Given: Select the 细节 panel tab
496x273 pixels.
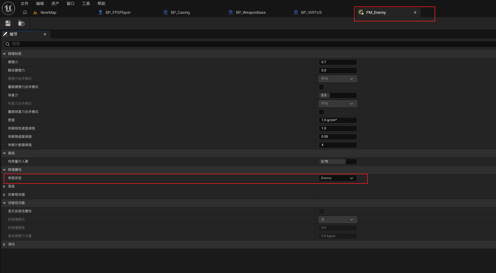Looking at the screenshot, I should click(26, 34).
